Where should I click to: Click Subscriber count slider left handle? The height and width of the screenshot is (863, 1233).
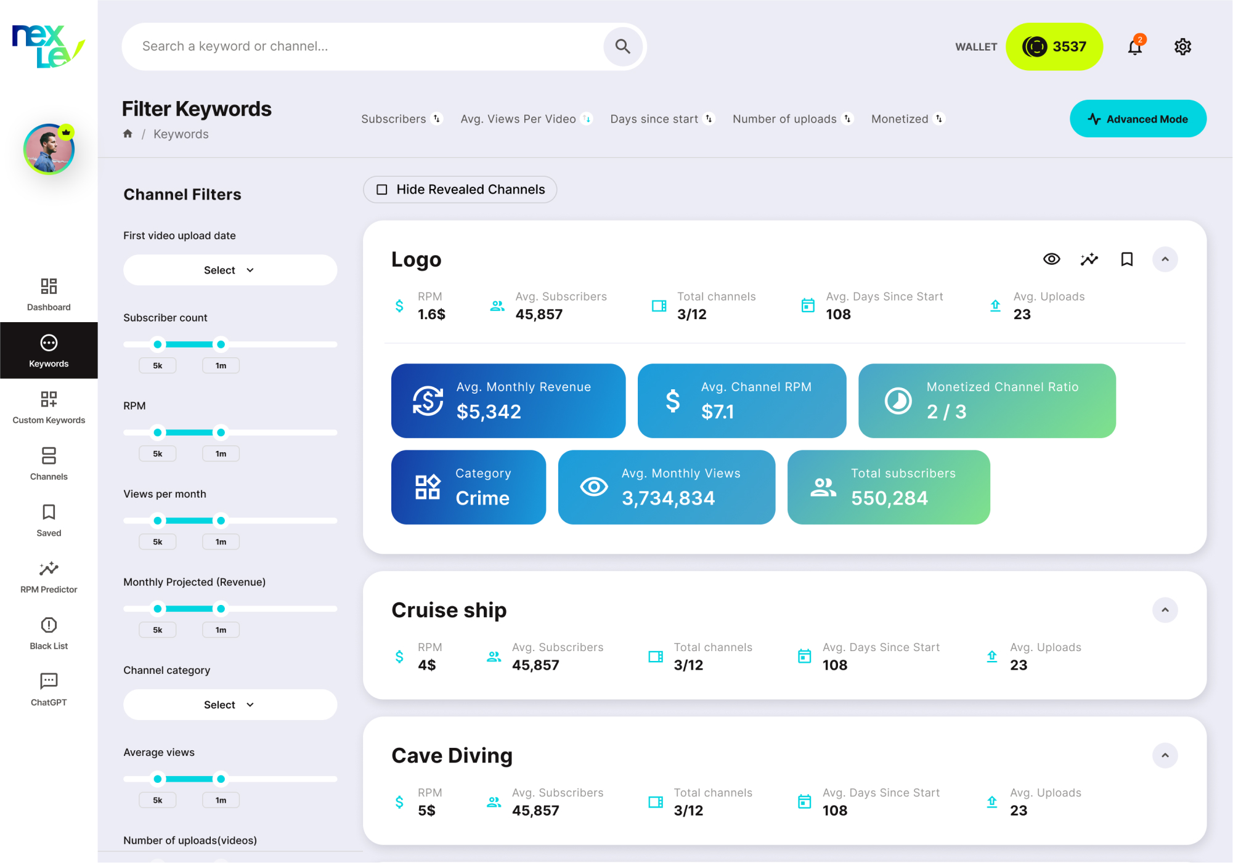pyautogui.click(x=158, y=344)
